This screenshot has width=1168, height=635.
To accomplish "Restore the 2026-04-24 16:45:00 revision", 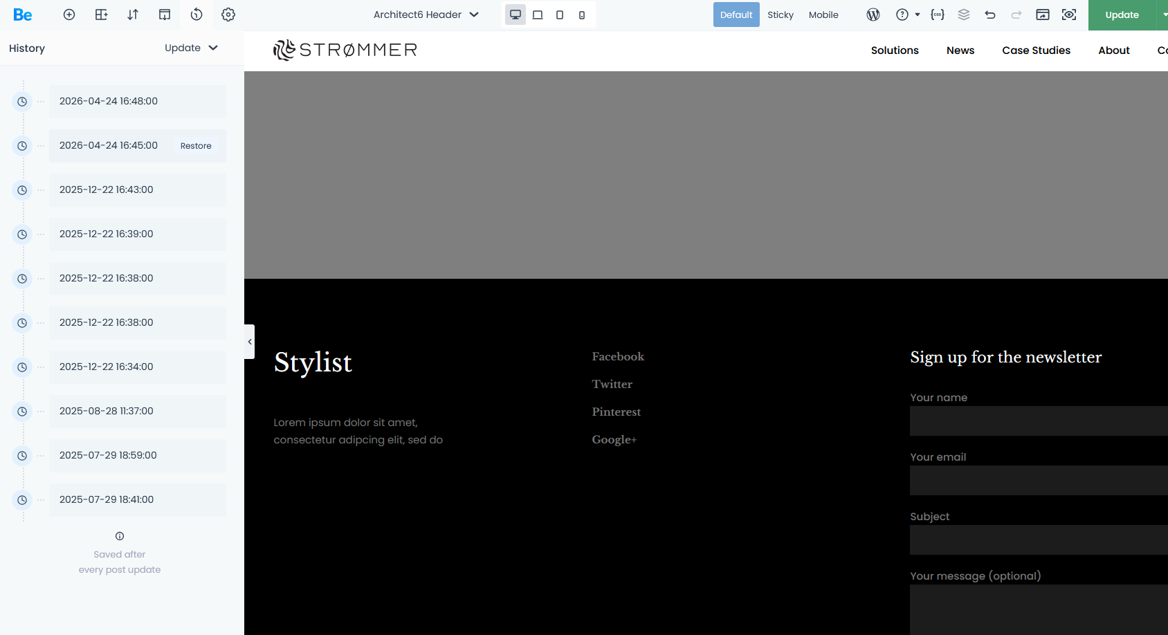I will 196,146.
